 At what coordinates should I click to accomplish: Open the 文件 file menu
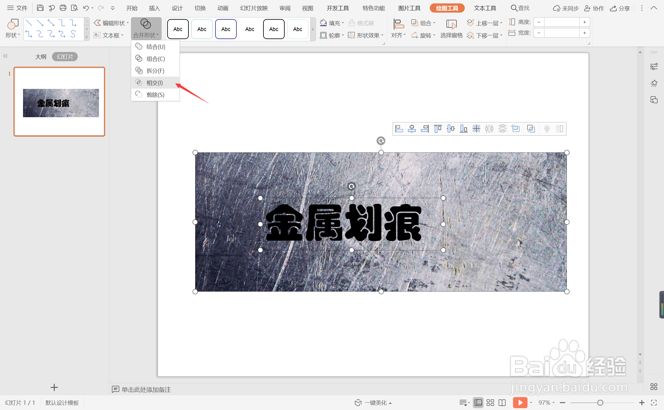point(17,8)
